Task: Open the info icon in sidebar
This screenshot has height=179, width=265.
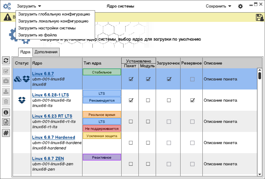Action: 6,112
